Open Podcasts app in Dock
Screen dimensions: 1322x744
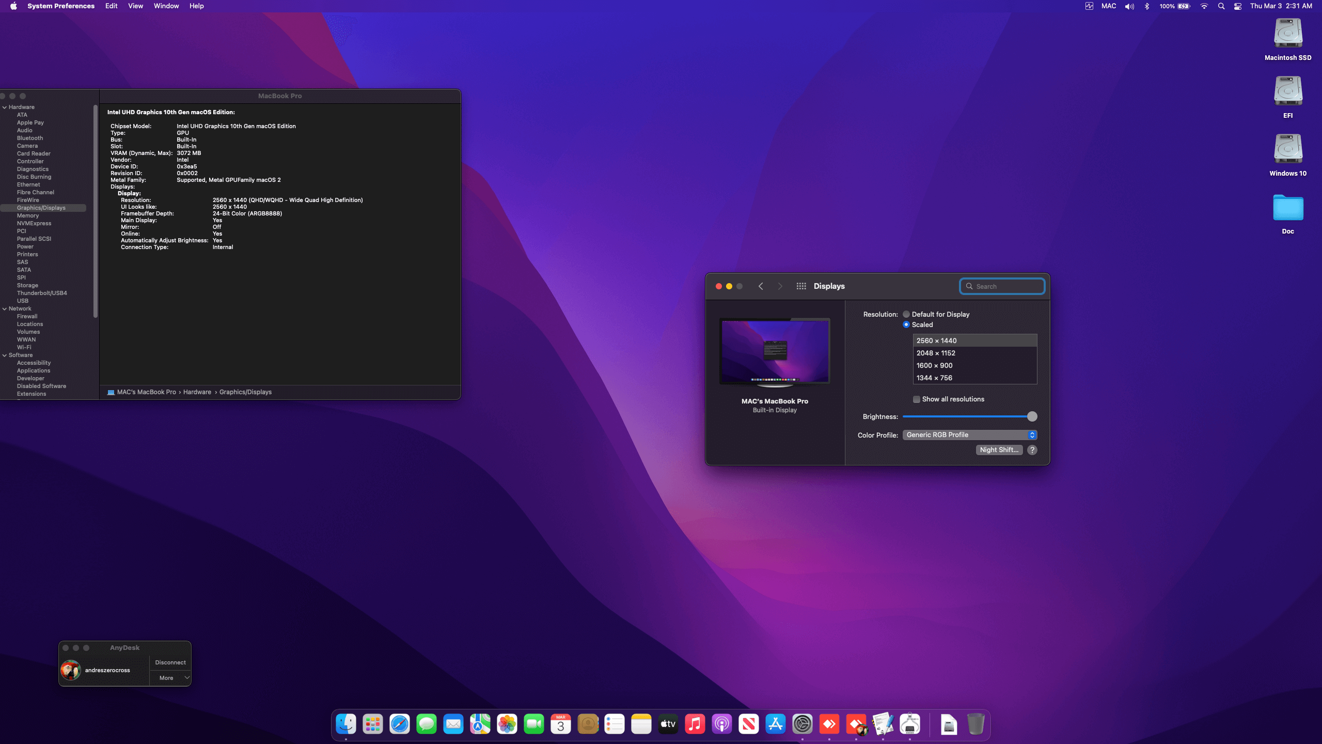click(722, 724)
